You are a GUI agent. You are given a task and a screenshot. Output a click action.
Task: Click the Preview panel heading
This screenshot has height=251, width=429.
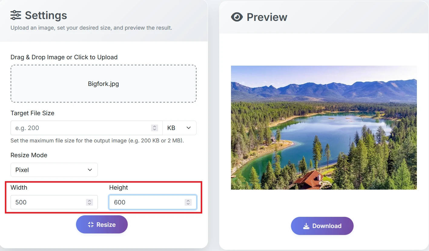[x=267, y=17]
